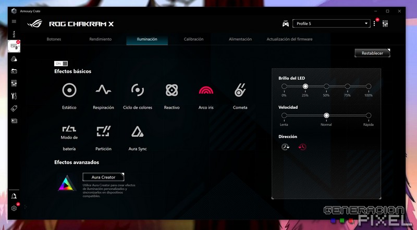
Task: Turn off the lighting ON switch
Action: coord(61,63)
